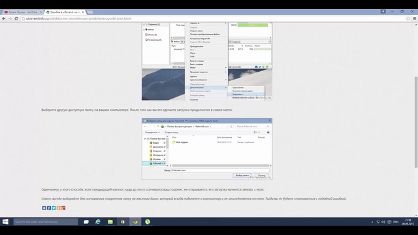Share via the VK blue icon
This screenshot has height=235, width=418.
point(44,208)
